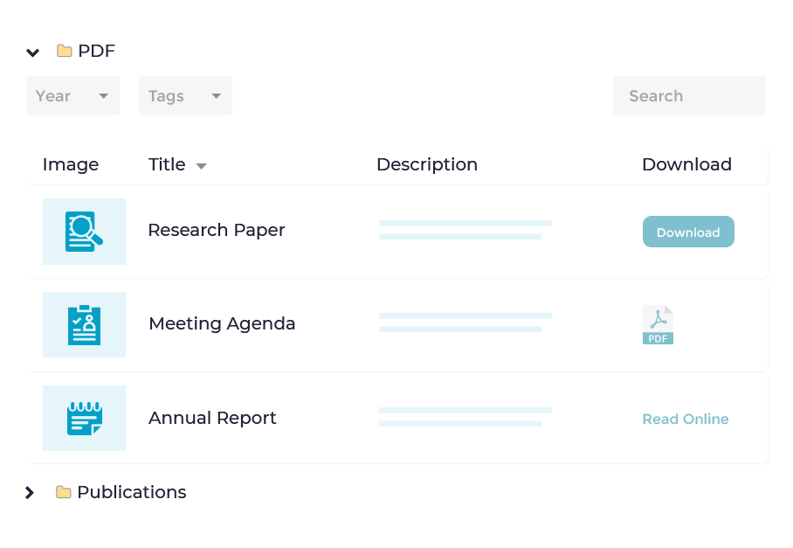Click the Download column header
This screenshot has width=793, height=548.
(x=686, y=164)
